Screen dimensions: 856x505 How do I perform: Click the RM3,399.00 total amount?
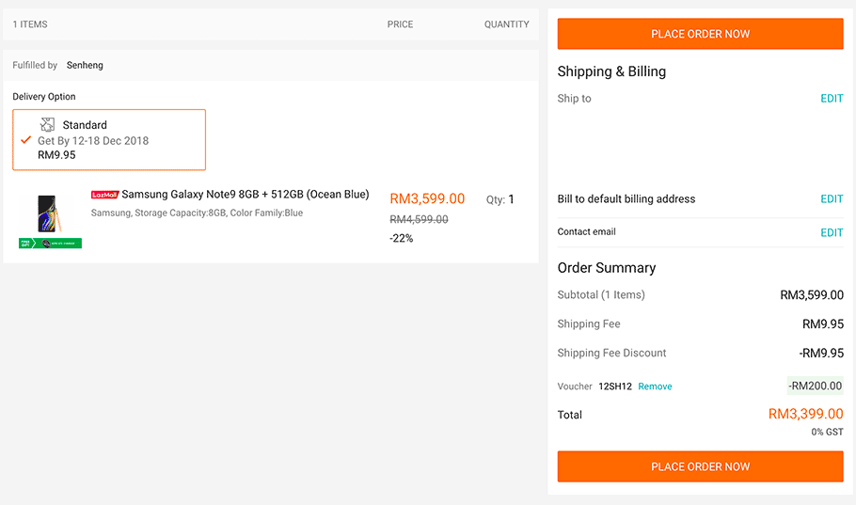tap(805, 414)
